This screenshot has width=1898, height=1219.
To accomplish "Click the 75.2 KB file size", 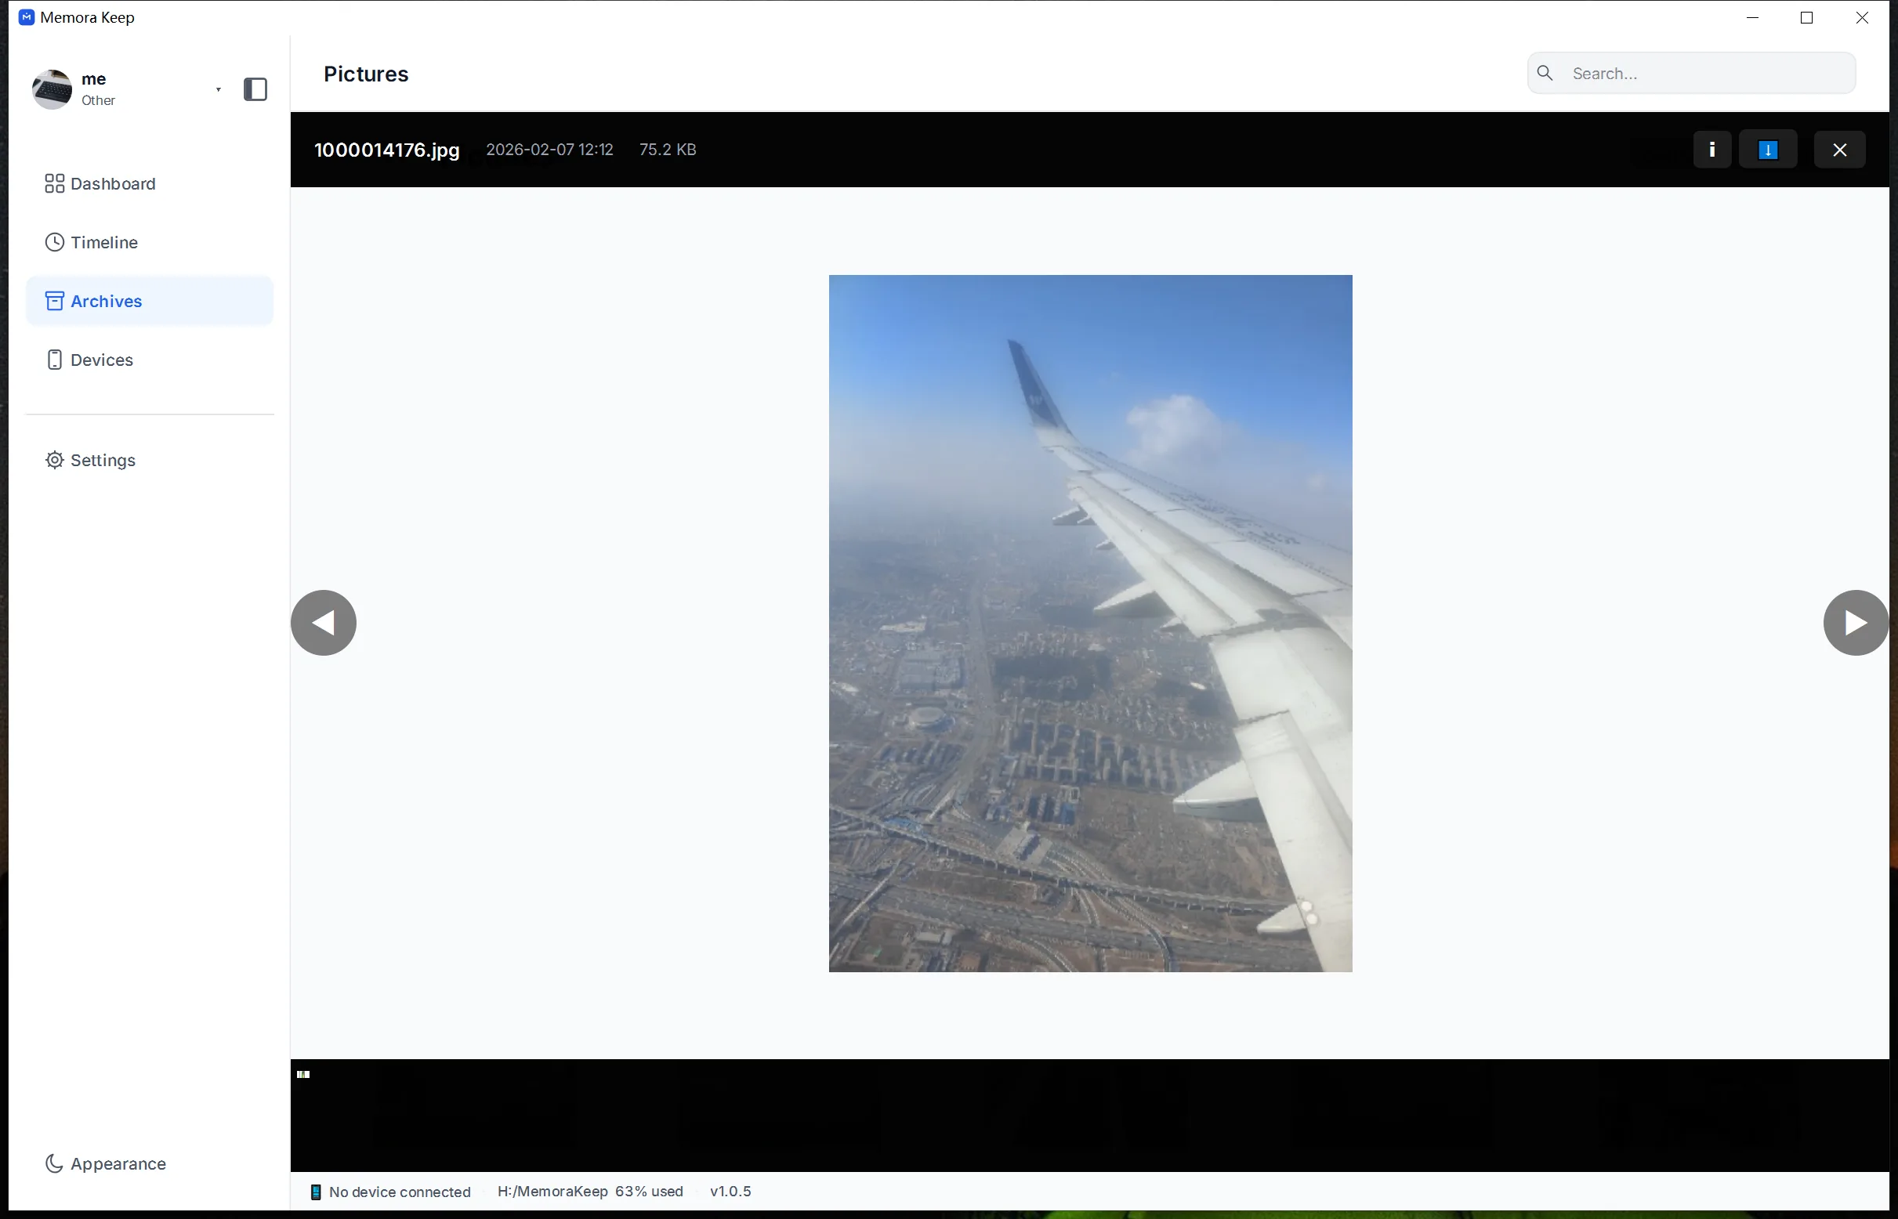I will (x=668, y=150).
